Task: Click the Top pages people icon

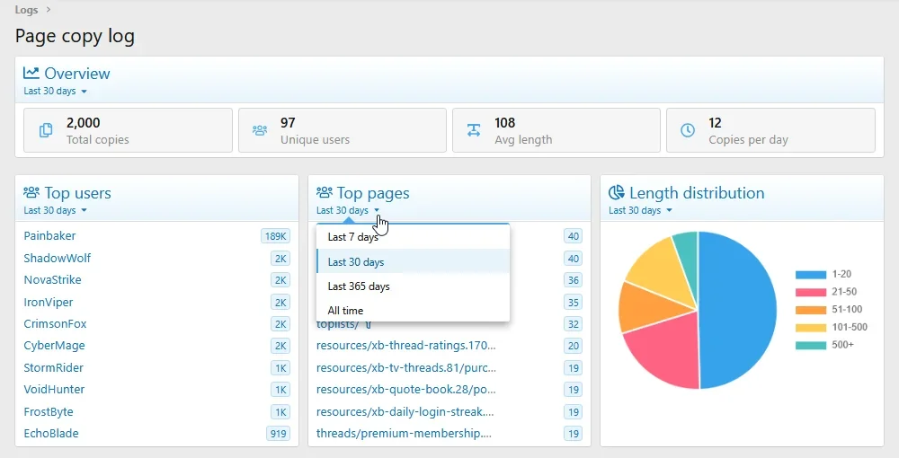Action: point(325,192)
